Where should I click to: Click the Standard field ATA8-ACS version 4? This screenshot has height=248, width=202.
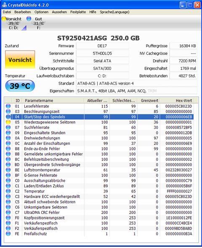point(137,83)
